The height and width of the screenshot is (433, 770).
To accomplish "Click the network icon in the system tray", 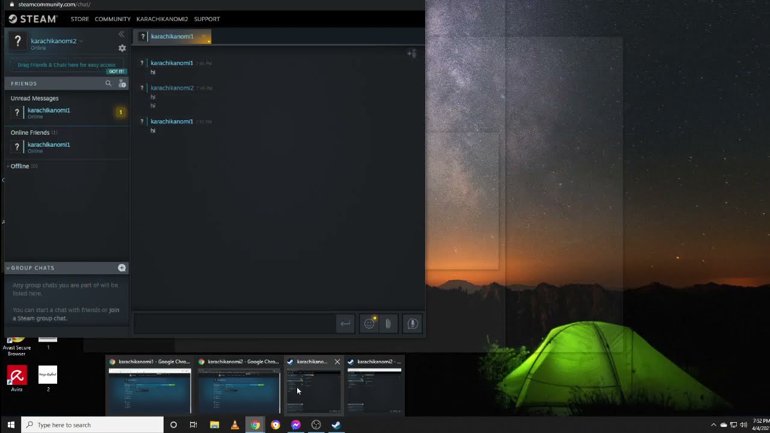I will pos(733,425).
